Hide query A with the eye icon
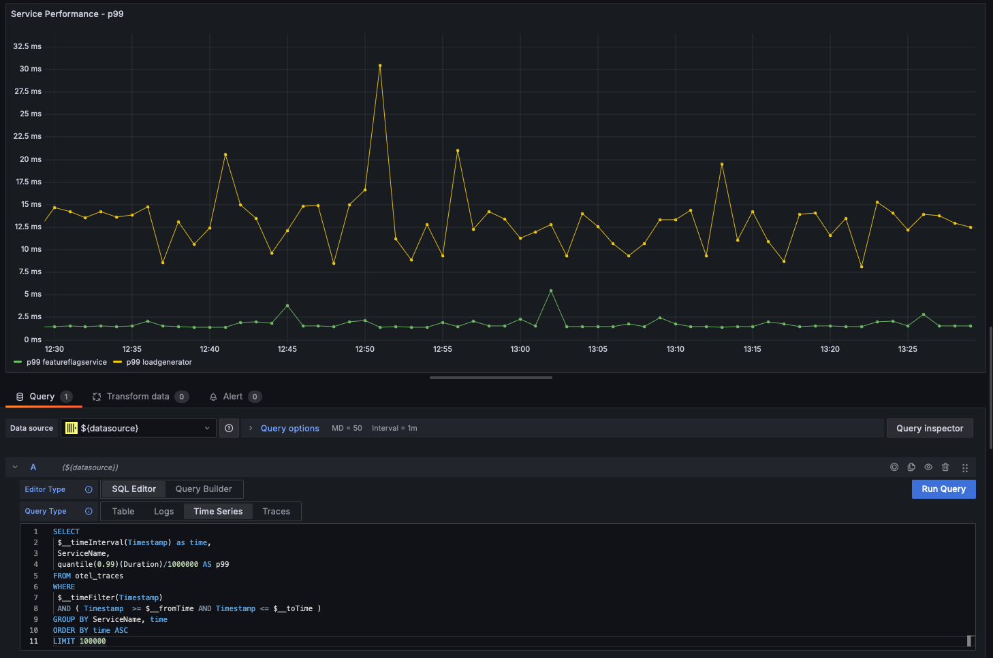 (928, 467)
